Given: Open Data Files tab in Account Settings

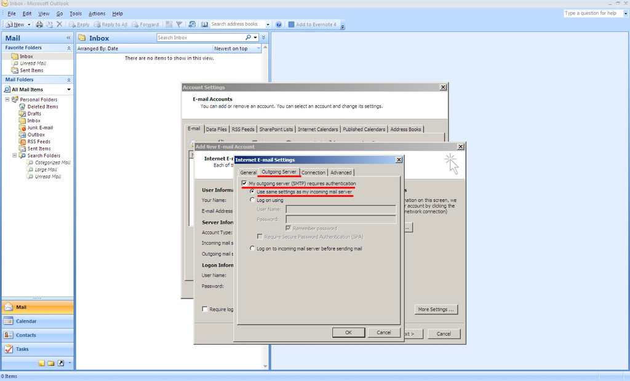Looking at the screenshot, I should (x=216, y=129).
